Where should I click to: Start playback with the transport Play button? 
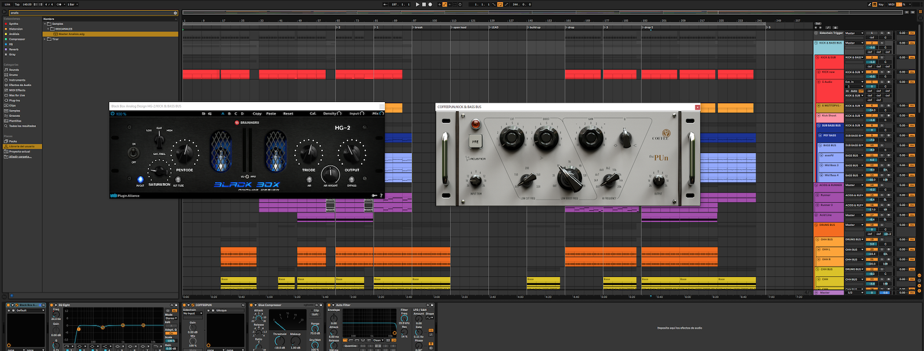coord(417,4)
